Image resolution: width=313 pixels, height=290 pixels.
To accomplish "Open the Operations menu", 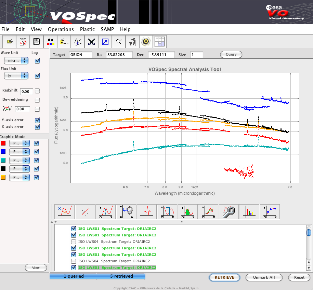I will point(61,29).
